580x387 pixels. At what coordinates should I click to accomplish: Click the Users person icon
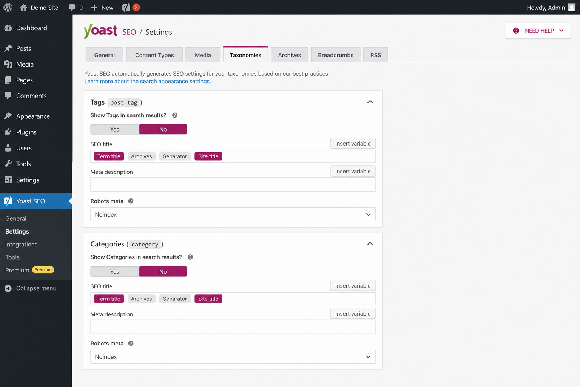pos(8,148)
